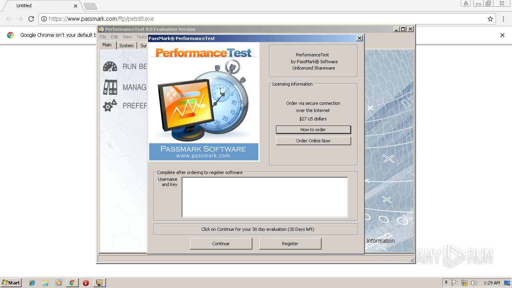The image size is (512, 288).
Task: Close the PerformanceTest 8.0 main window
Action: (410, 29)
